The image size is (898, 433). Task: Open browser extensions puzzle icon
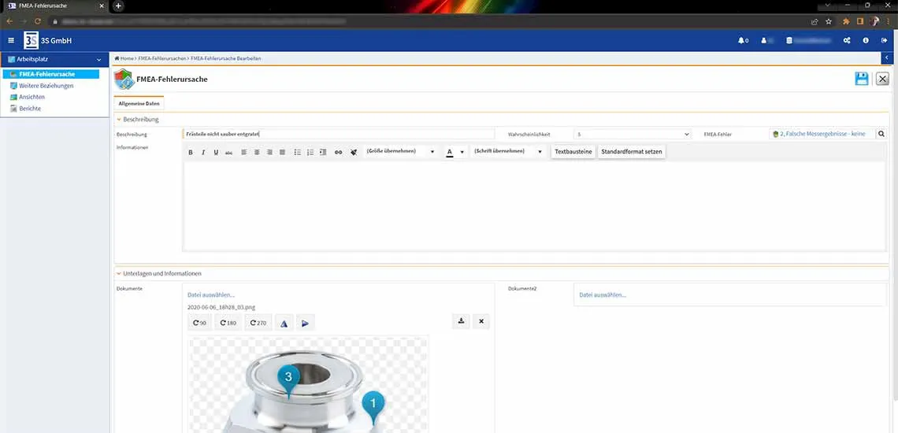pos(846,21)
